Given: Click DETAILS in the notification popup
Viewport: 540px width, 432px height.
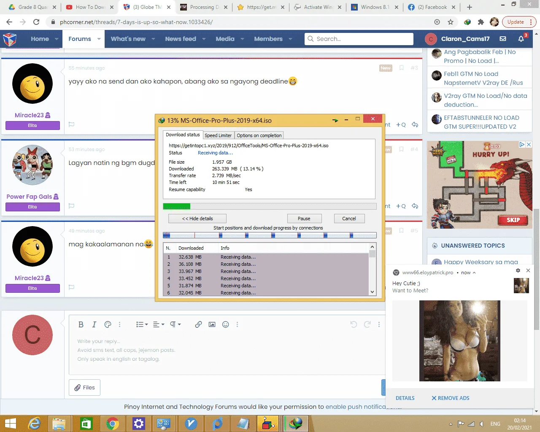Looking at the screenshot, I should [405, 398].
